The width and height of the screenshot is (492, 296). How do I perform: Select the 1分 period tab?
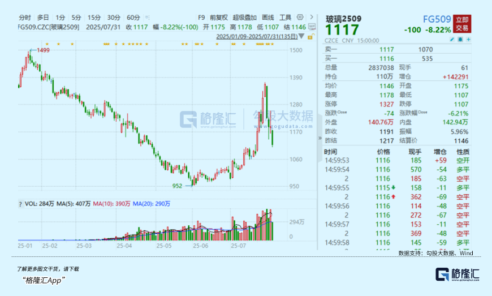click(61, 18)
